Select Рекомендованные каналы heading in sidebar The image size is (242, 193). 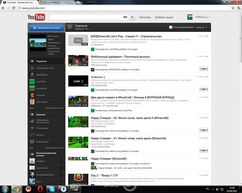click(46, 154)
